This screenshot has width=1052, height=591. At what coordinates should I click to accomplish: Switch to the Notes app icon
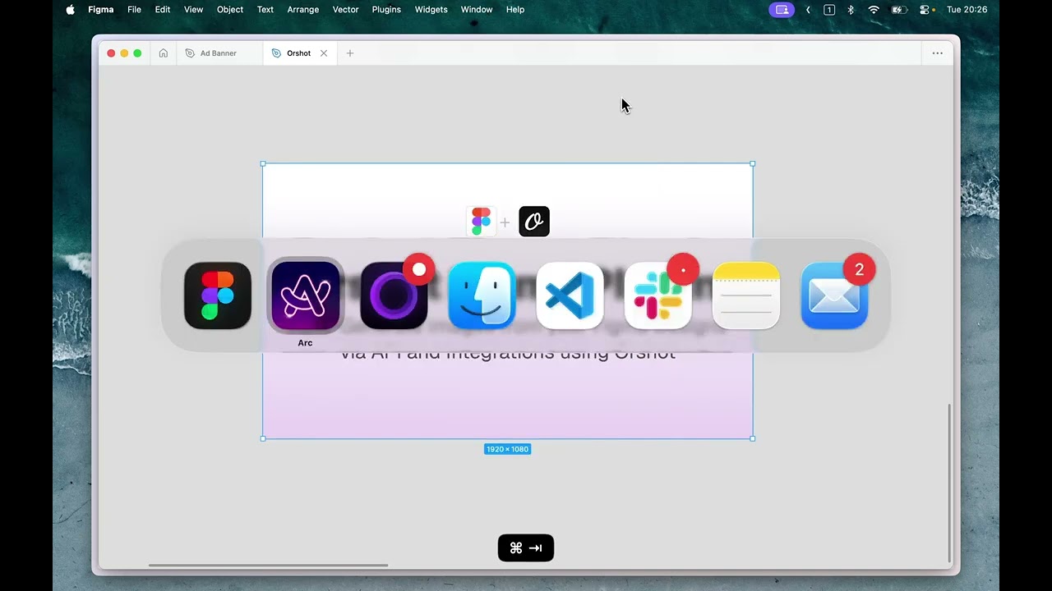[x=745, y=295]
